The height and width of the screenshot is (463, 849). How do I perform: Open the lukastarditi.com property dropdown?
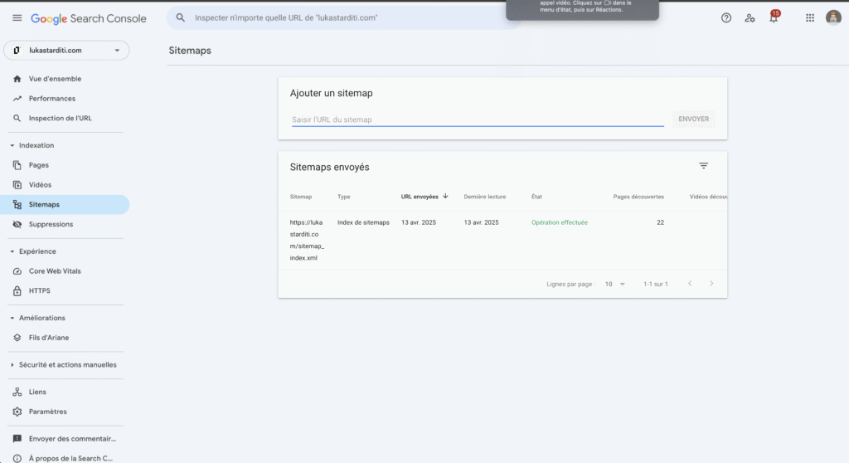coord(117,51)
